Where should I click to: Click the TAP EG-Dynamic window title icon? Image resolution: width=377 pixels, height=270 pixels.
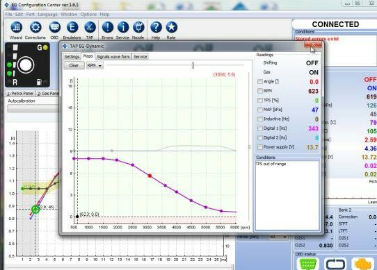point(65,46)
